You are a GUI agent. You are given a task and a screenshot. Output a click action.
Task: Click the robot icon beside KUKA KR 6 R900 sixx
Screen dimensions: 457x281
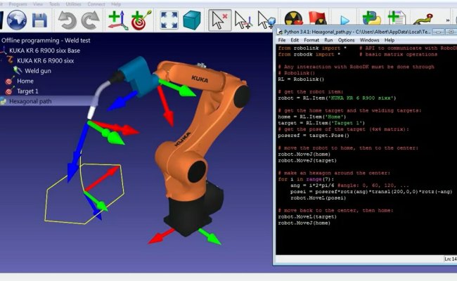(11, 60)
